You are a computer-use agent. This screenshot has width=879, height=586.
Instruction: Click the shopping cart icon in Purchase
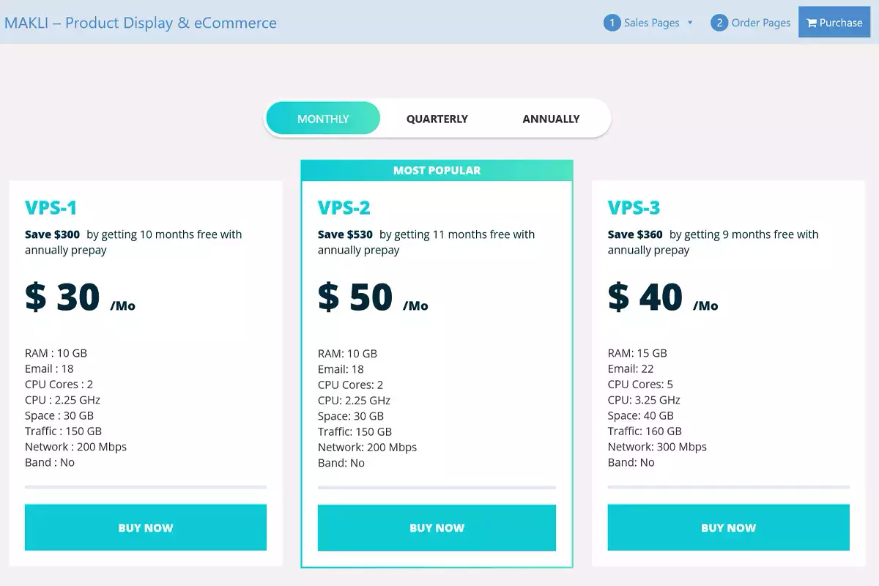(x=812, y=23)
